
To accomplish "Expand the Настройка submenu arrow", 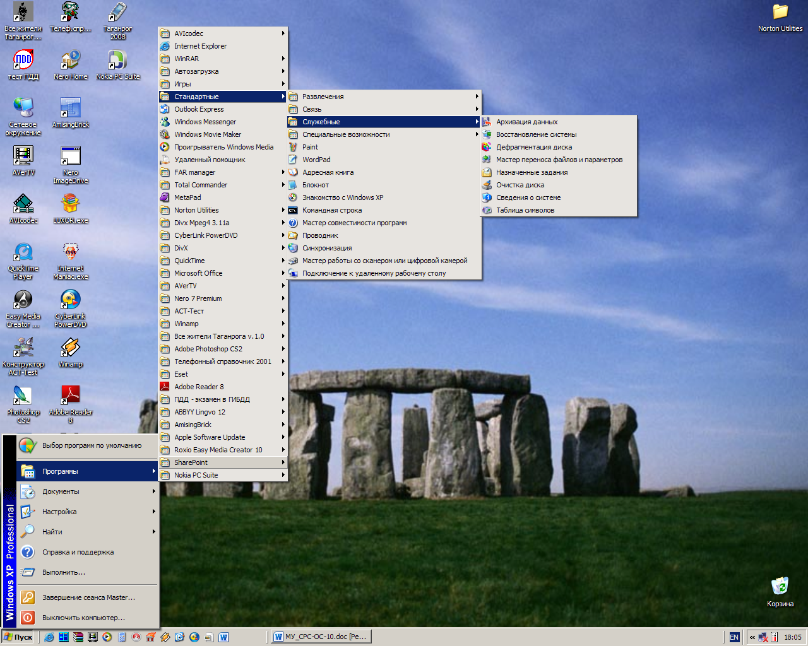I will 153,512.
